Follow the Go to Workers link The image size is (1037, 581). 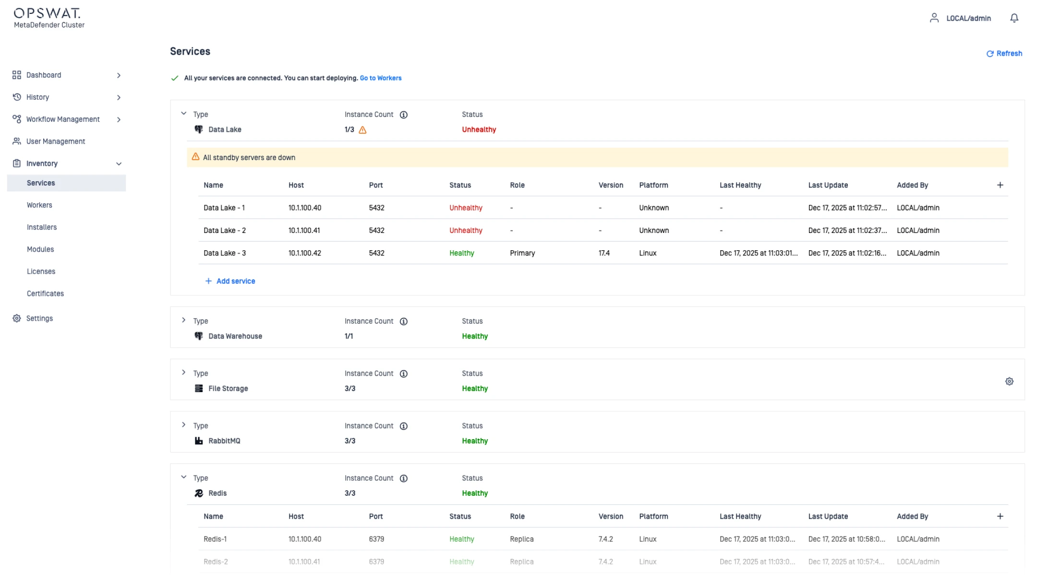(x=380, y=78)
